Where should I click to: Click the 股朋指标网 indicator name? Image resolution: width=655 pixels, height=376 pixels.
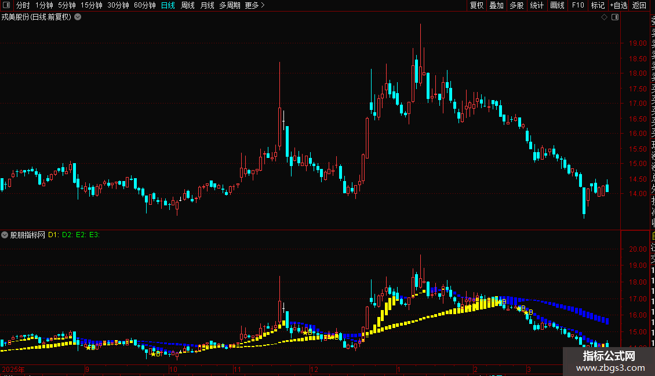coord(28,235)
